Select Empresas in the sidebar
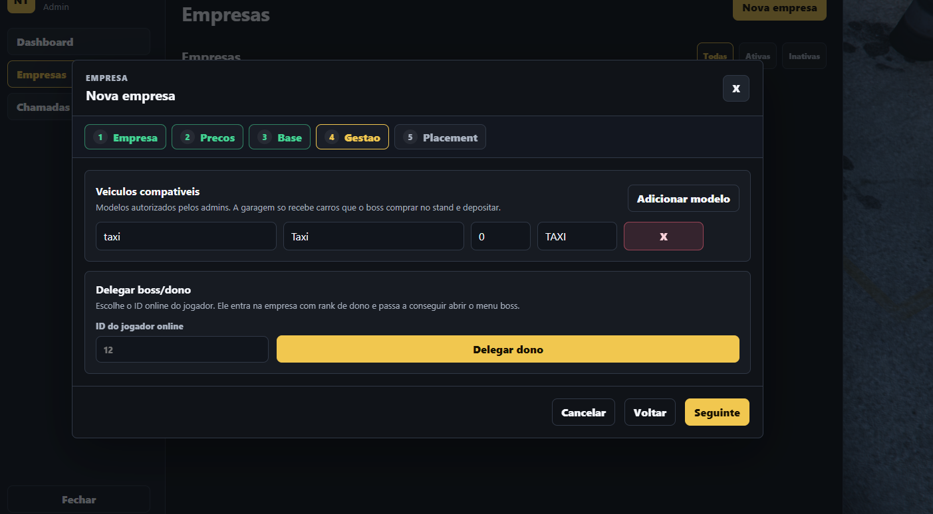933x514 pixels. (40, 74)
